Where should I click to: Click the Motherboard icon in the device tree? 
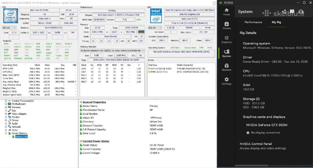coord(10,104)
